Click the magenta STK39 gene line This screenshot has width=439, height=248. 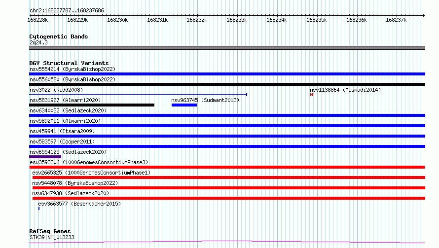[227, 242]
